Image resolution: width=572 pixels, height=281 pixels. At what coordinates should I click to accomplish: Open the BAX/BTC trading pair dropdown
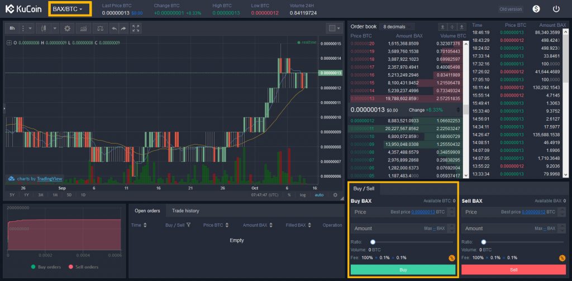coord(70,9)
